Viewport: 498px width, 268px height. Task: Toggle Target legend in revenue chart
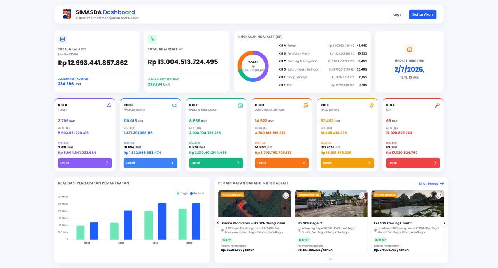coord(182,193)
